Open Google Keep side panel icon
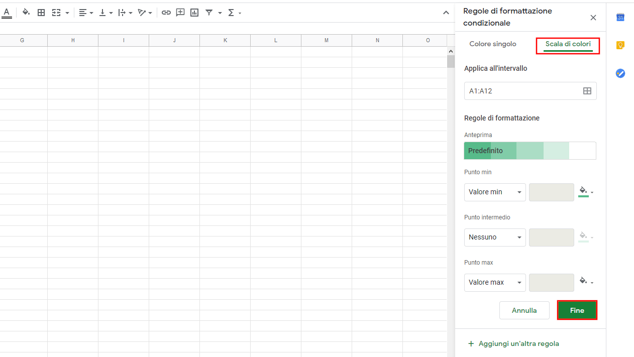This screenshot has width=634, height=357. click(x=620, y=45)
